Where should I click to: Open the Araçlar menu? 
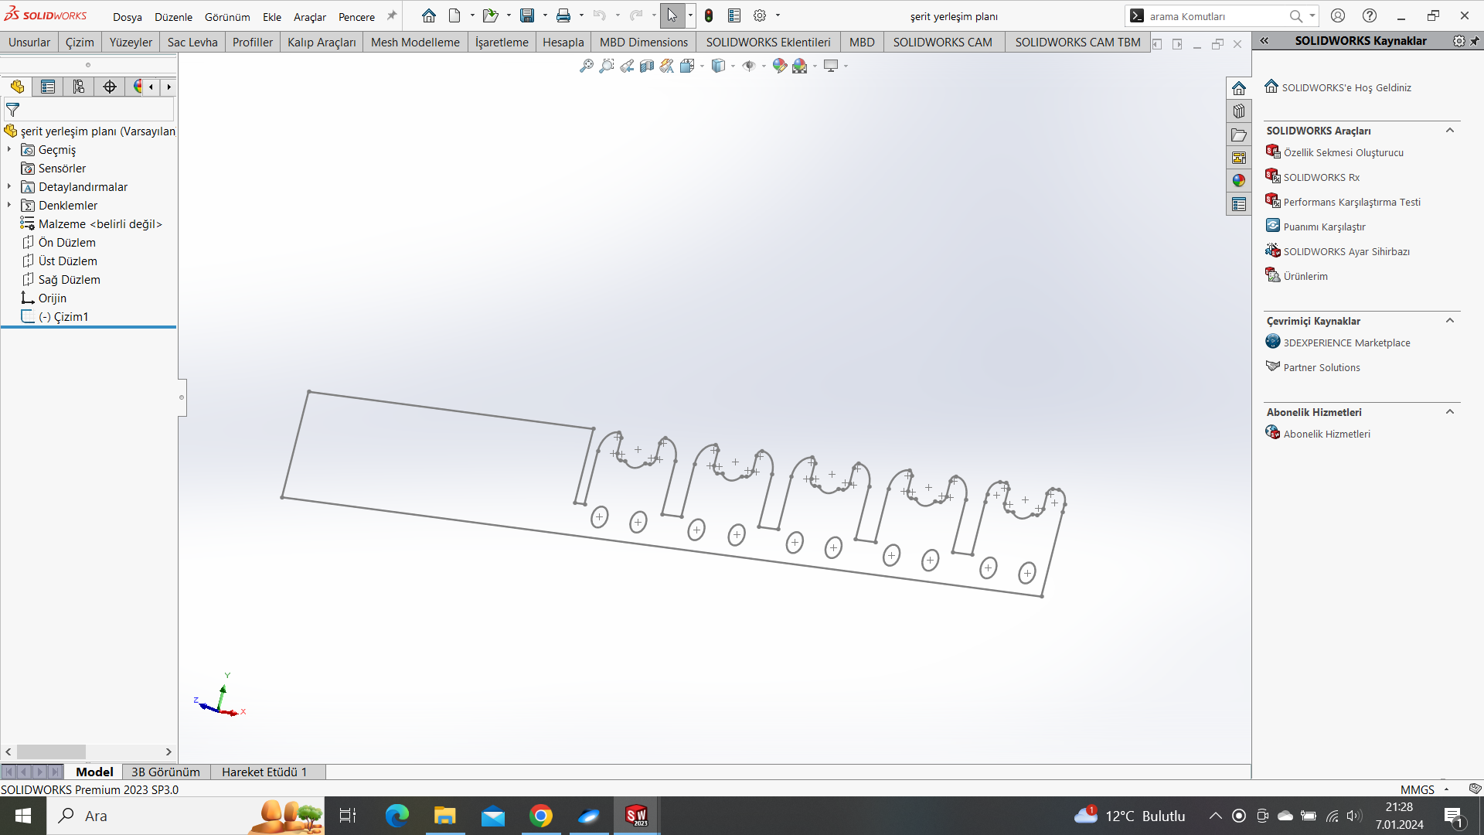pos(309,16)
